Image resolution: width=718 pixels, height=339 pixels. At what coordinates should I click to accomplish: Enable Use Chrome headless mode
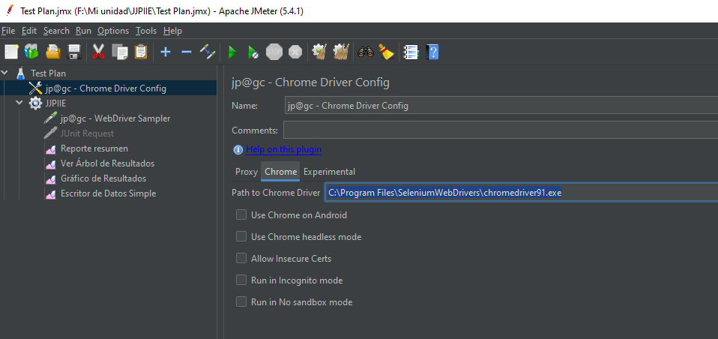pyautogui.click(x=241, y=236)
